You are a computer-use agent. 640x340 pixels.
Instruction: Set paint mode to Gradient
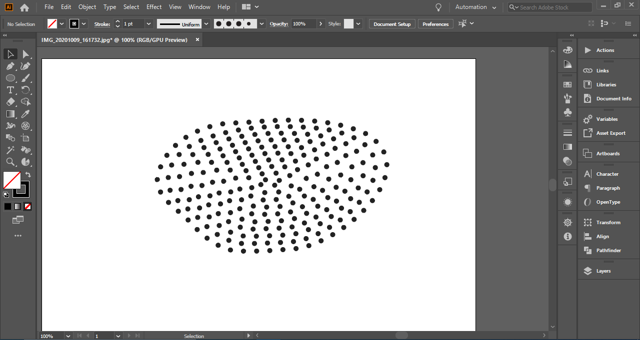coord(17,206)
